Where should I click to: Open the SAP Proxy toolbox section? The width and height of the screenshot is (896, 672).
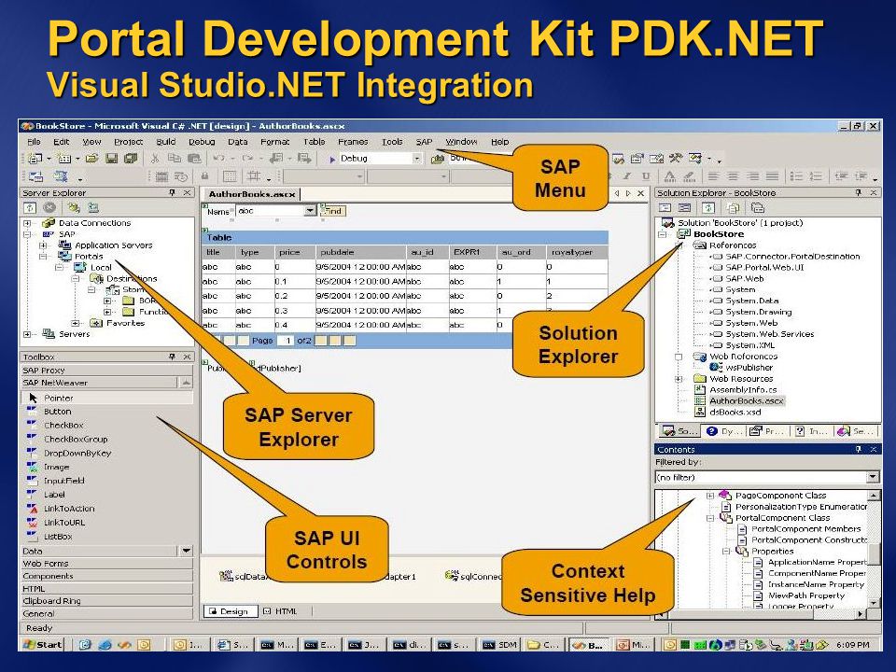106,371
